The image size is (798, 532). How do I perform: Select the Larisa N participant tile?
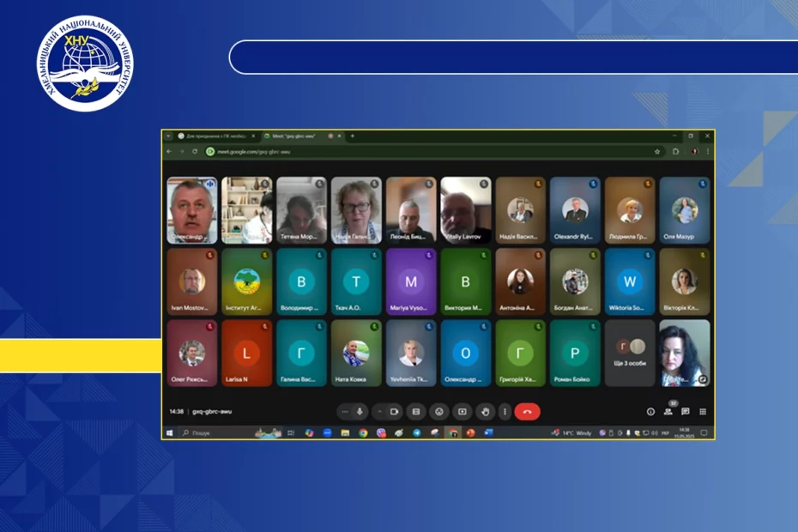pyautogui.click(x=247, y=353)
